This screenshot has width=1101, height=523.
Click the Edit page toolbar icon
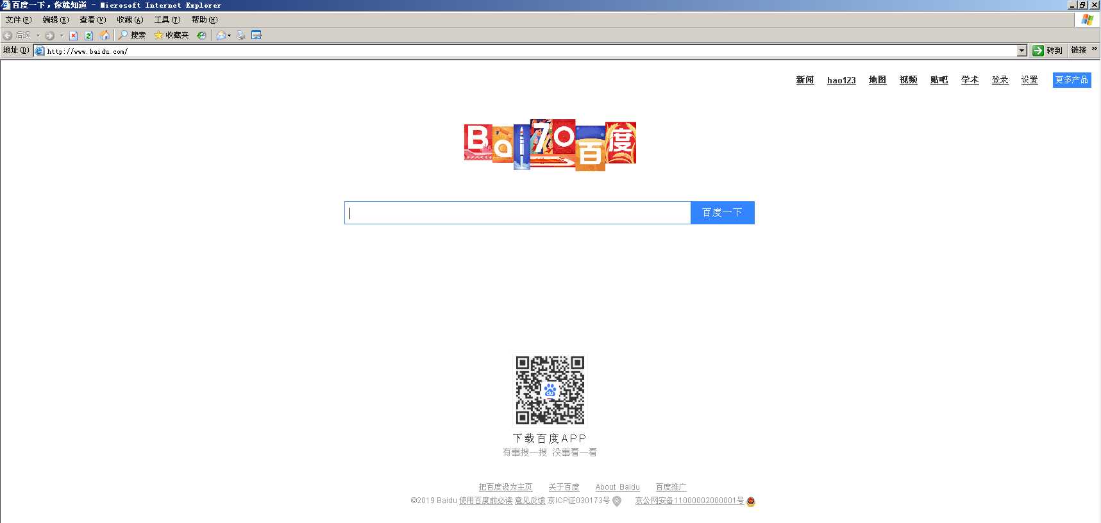pos(256,35)
